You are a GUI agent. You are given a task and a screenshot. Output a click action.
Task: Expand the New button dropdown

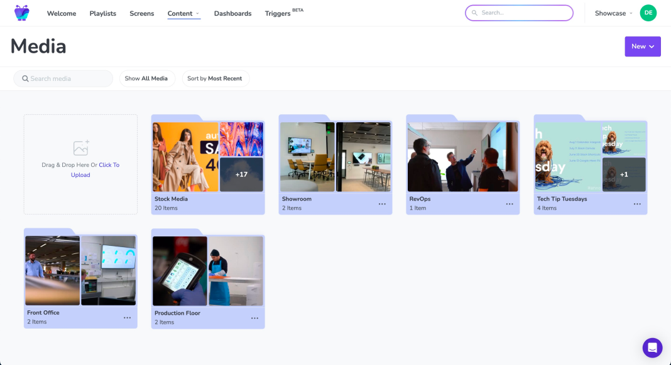coord(642,46)
